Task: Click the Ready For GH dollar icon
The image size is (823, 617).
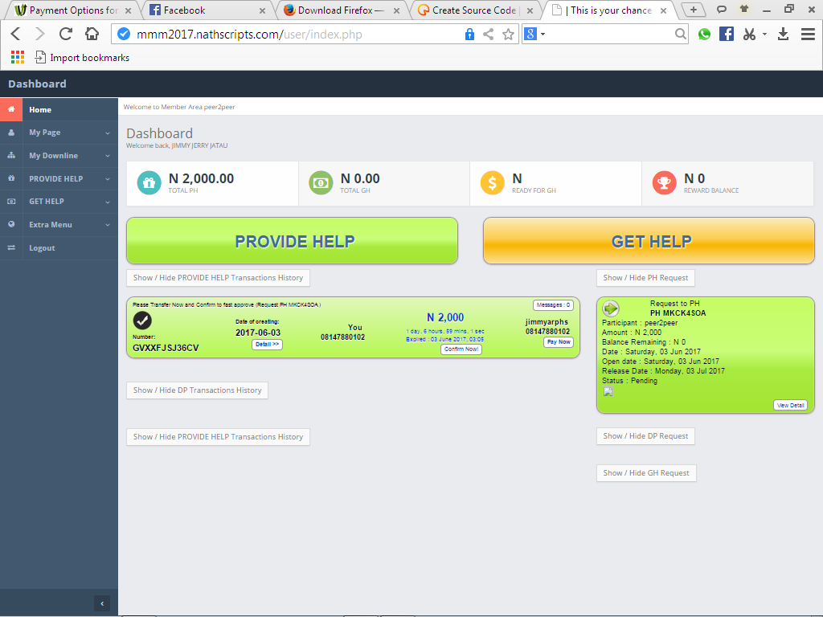Action: (x=492, y=182)
